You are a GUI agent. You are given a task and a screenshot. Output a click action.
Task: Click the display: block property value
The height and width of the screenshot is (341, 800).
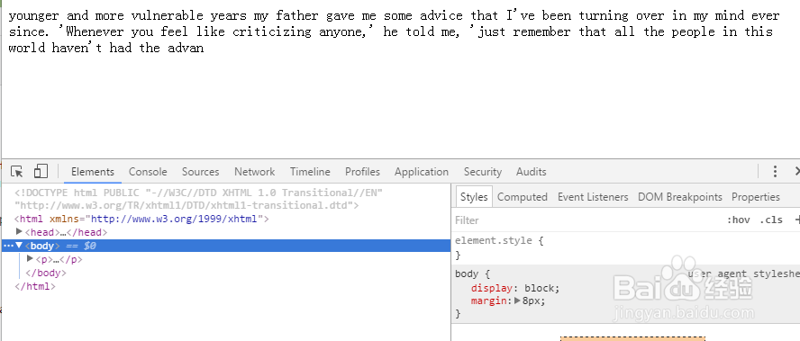coord(541,288)
